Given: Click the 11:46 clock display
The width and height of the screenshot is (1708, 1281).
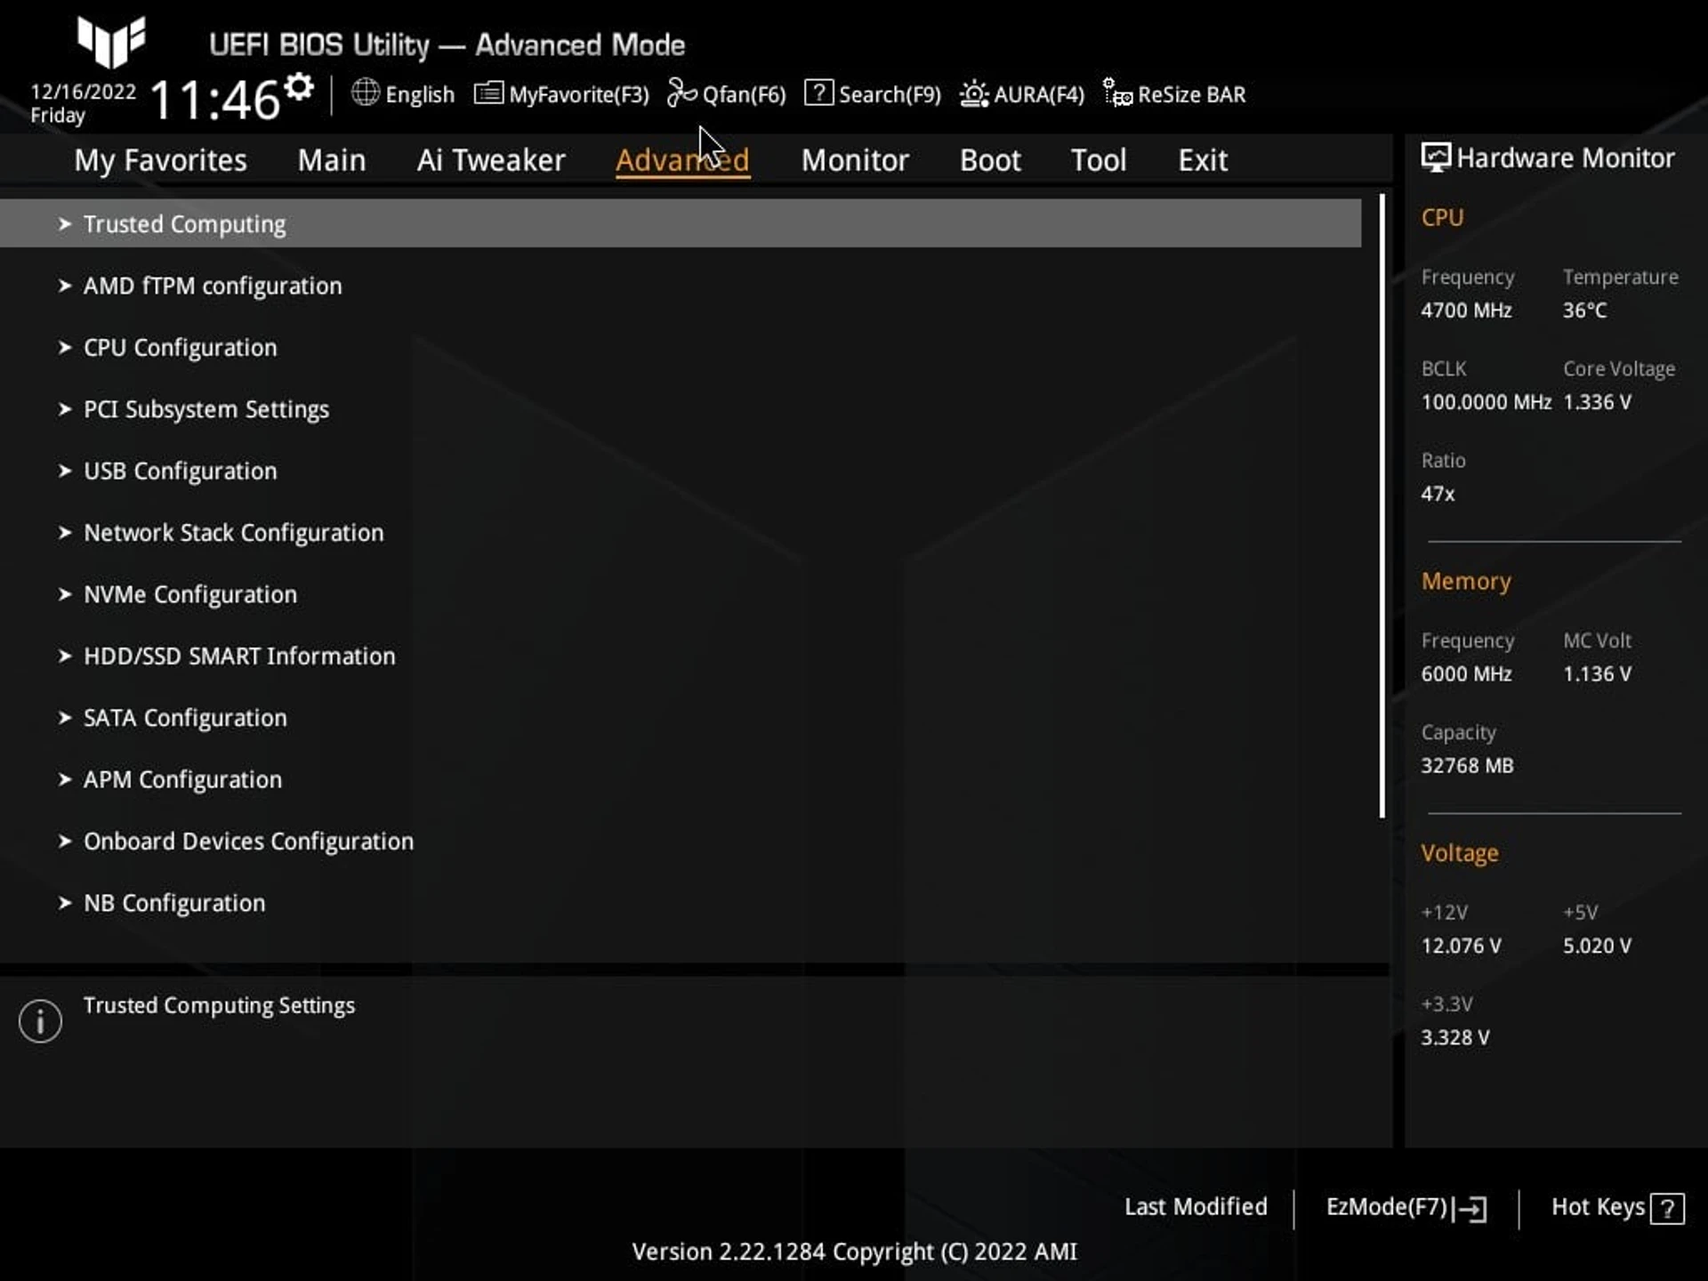Looking at the screenshot, I should (215, 100).
